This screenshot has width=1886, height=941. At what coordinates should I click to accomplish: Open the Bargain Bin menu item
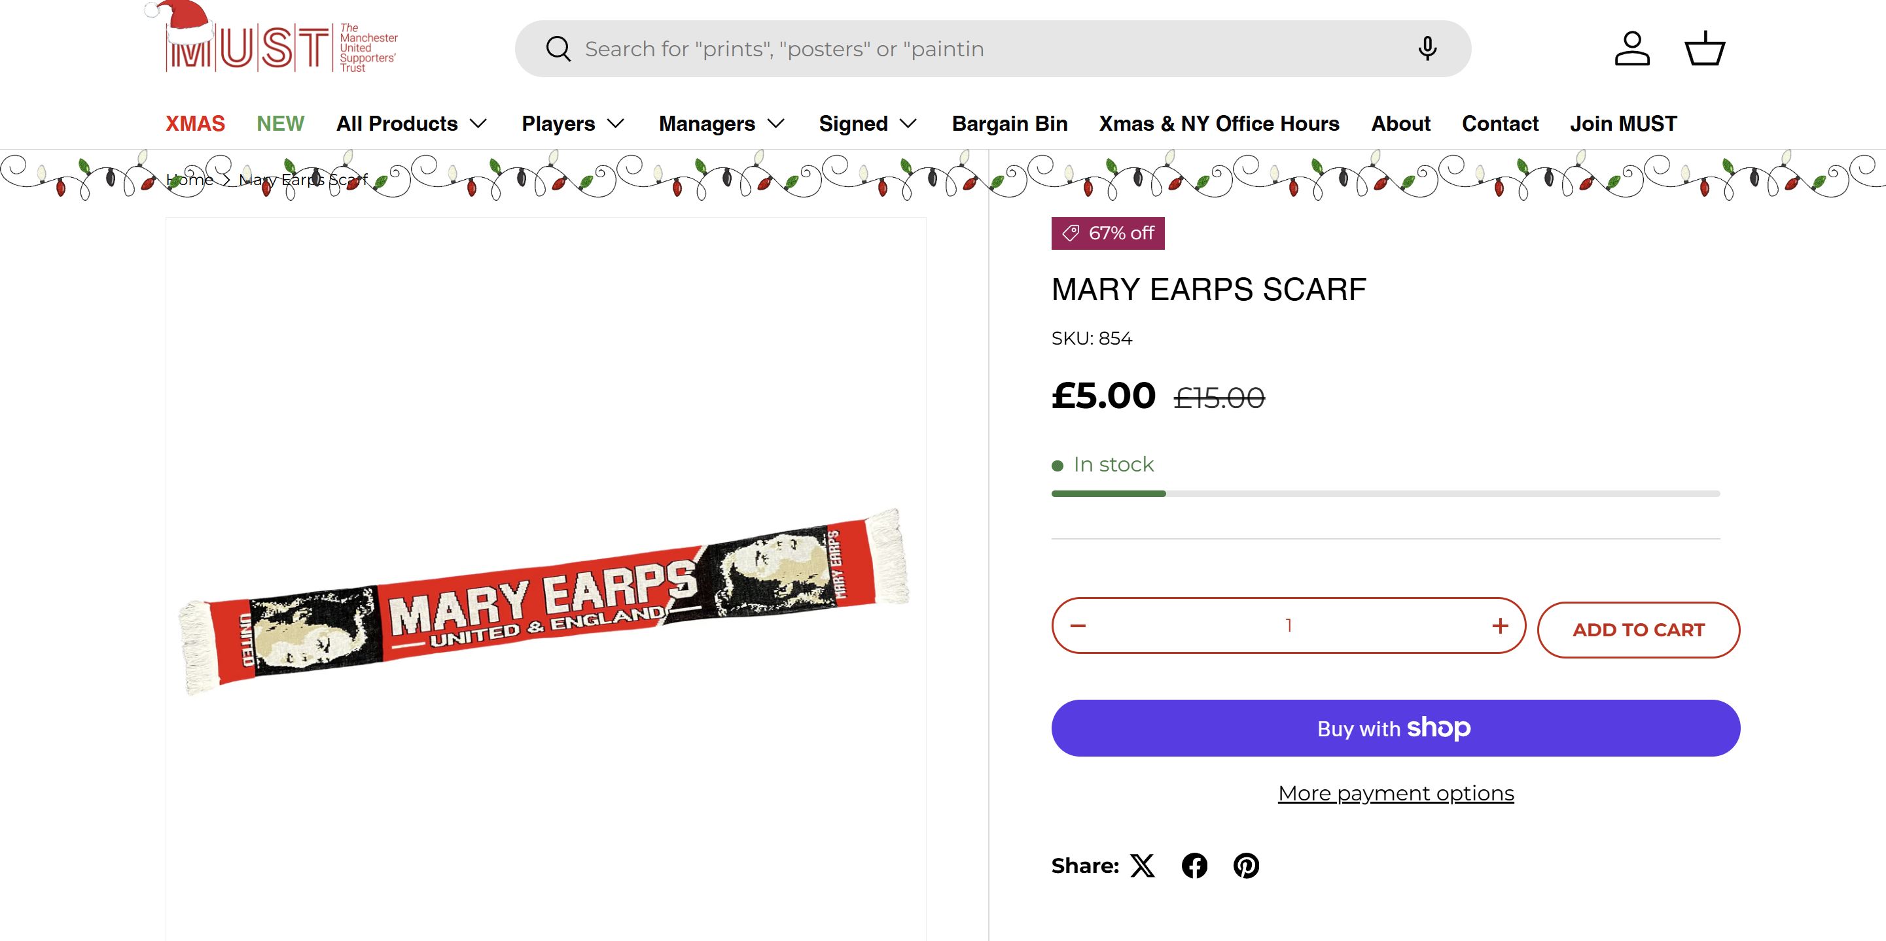point(1010,124)
